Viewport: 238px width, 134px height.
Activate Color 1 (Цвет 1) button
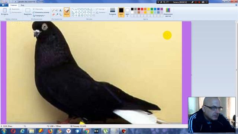(121, 12)
